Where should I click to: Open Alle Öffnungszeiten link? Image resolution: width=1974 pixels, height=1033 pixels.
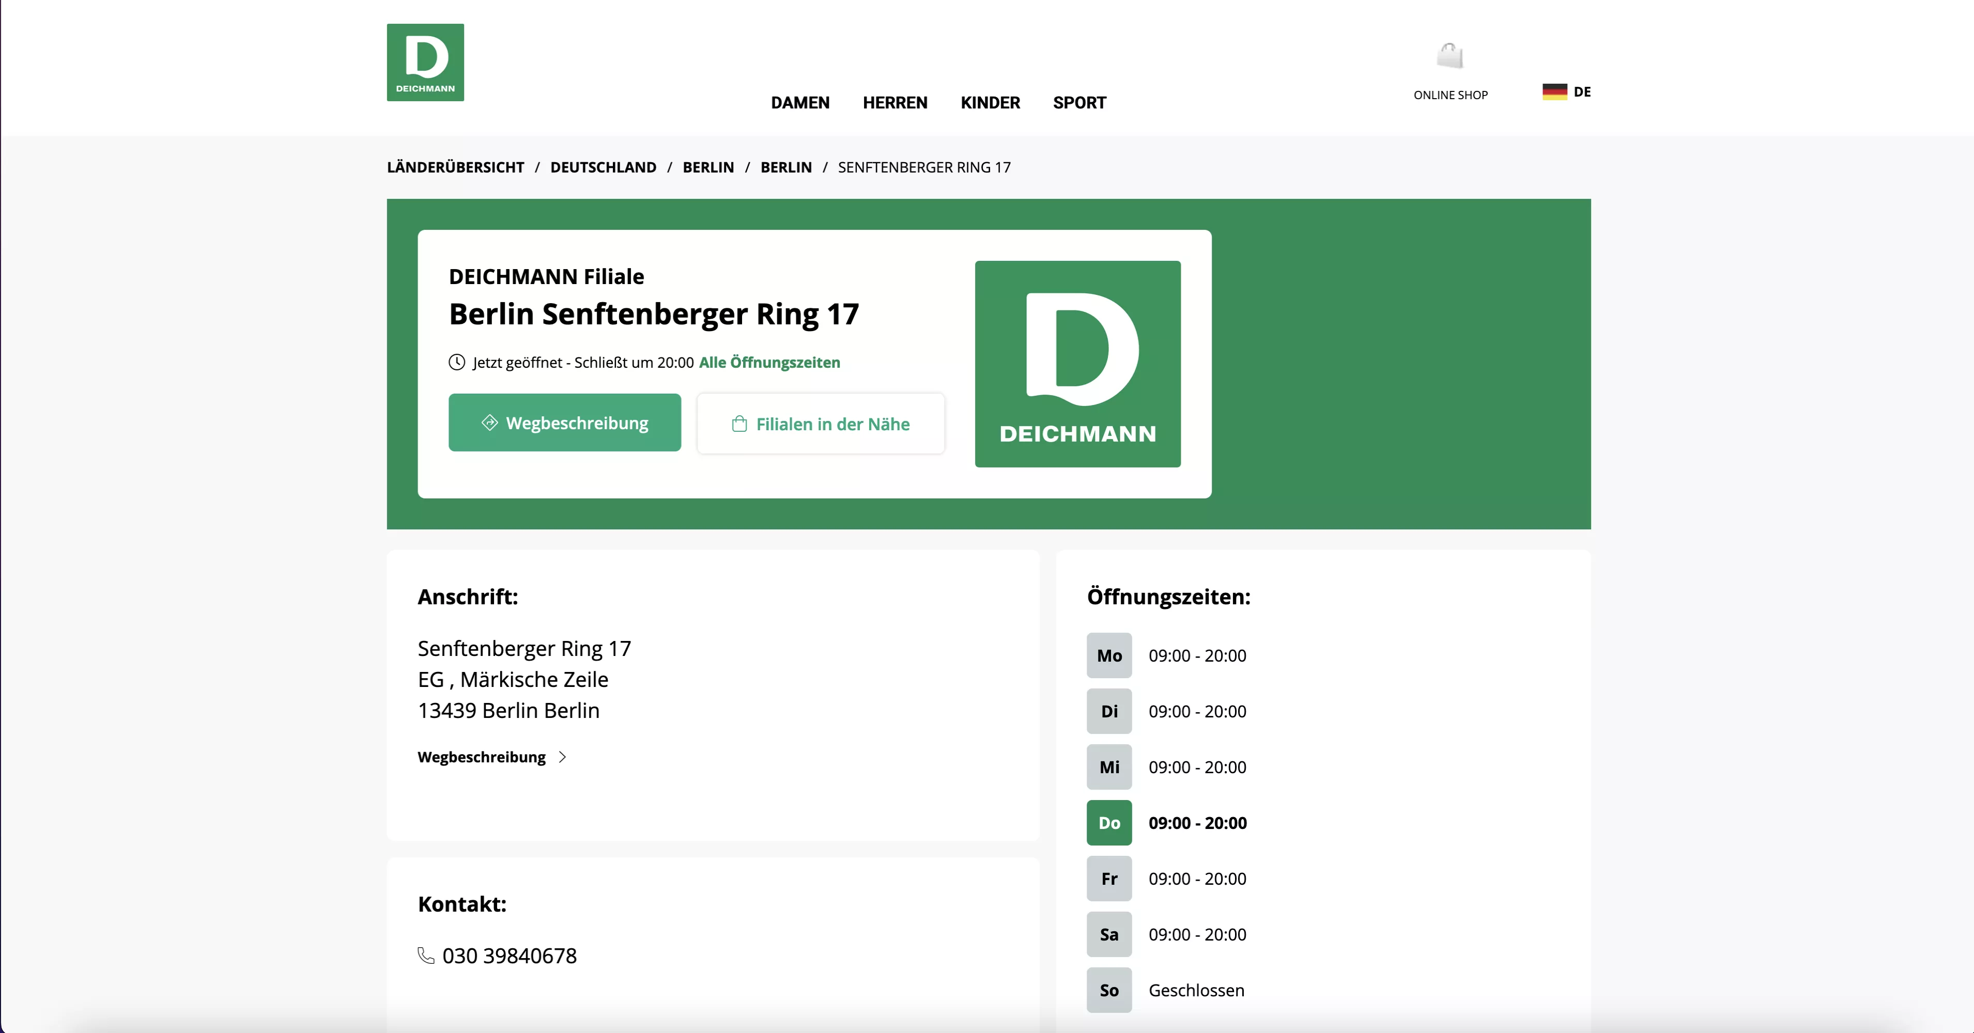click(769, 362)
